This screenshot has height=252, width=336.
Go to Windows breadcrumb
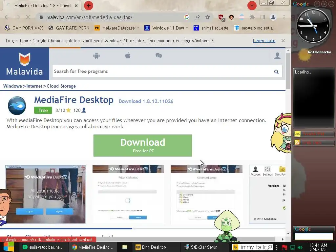pos(12,86)
